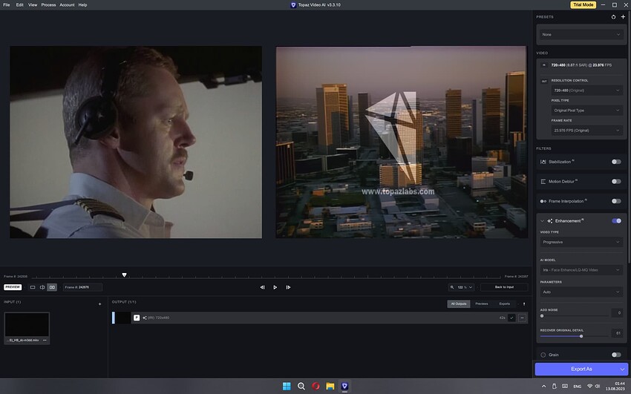This screenshot has height=394, width=631.
Task: Switch to single view layout icon
Action: [x=33, y=287]
